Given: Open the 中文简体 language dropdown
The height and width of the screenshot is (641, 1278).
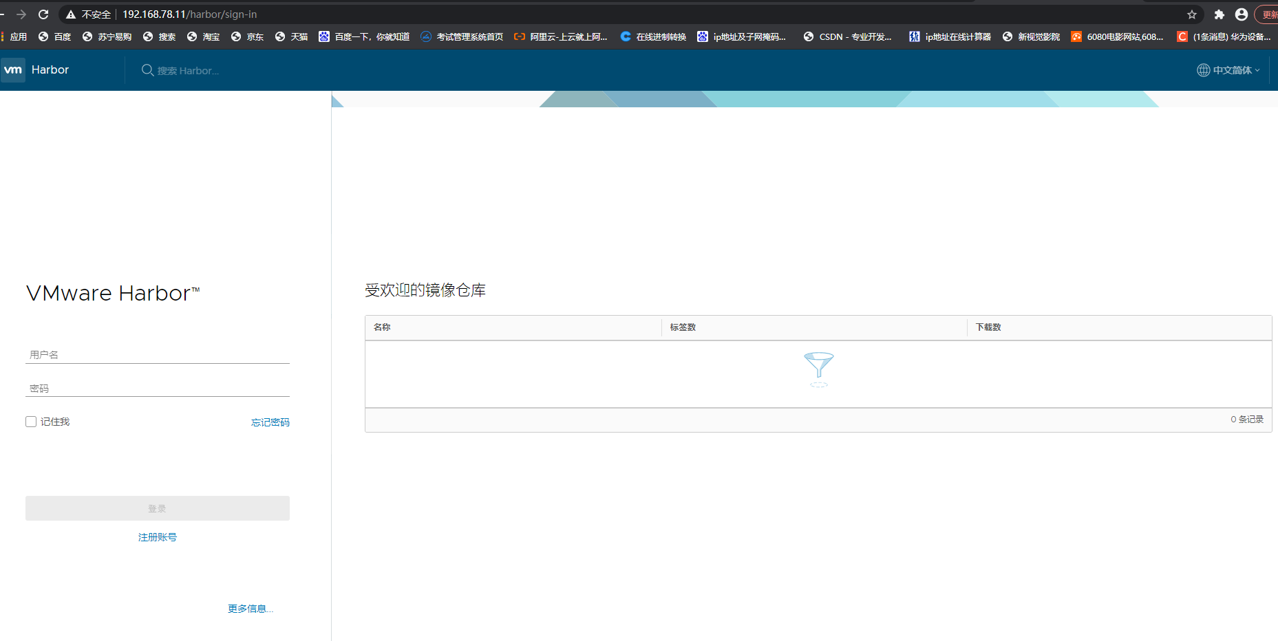Looking at the screenshot, I should click(1229, 70).
